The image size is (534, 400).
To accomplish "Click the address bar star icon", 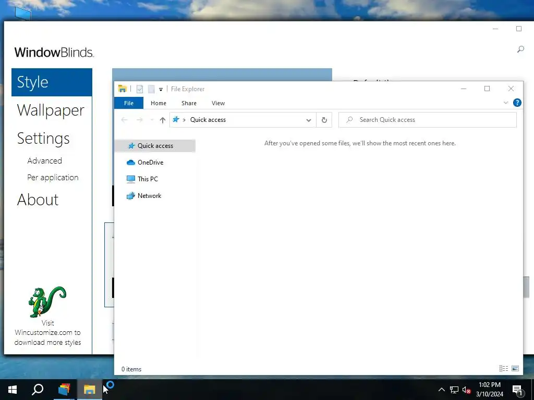I will tap(176, 119).
